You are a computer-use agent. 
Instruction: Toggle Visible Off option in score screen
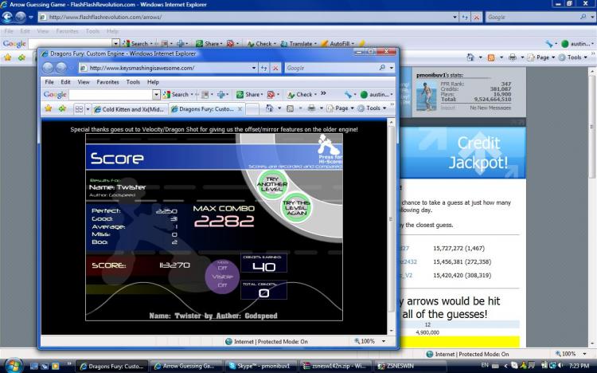[222, 277]
